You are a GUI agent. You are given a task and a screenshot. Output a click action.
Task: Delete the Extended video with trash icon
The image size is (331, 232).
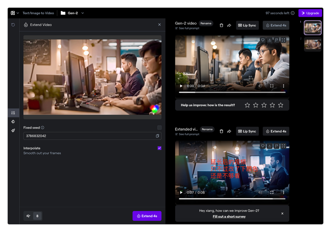click(221, 131)
